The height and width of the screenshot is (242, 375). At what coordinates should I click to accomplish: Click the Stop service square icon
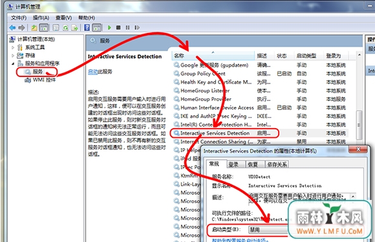[x=118, y=28]
